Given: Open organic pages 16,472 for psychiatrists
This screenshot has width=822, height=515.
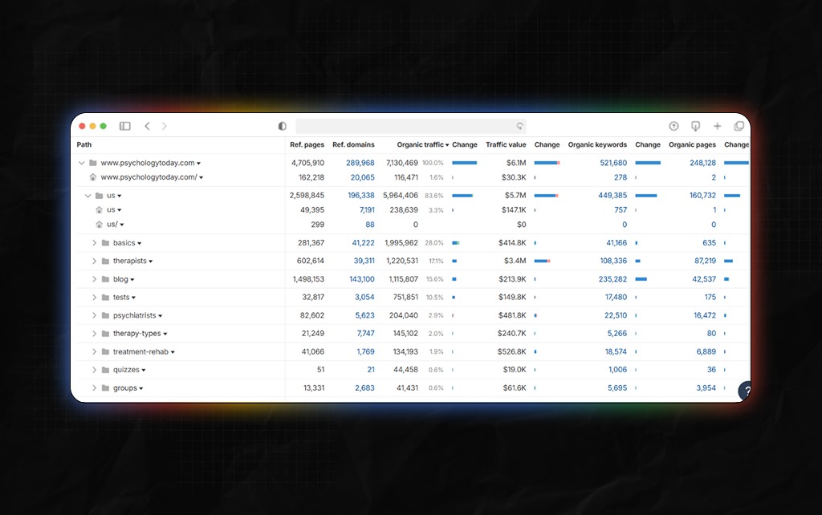Looking at the screenshot, I should 705,315.
